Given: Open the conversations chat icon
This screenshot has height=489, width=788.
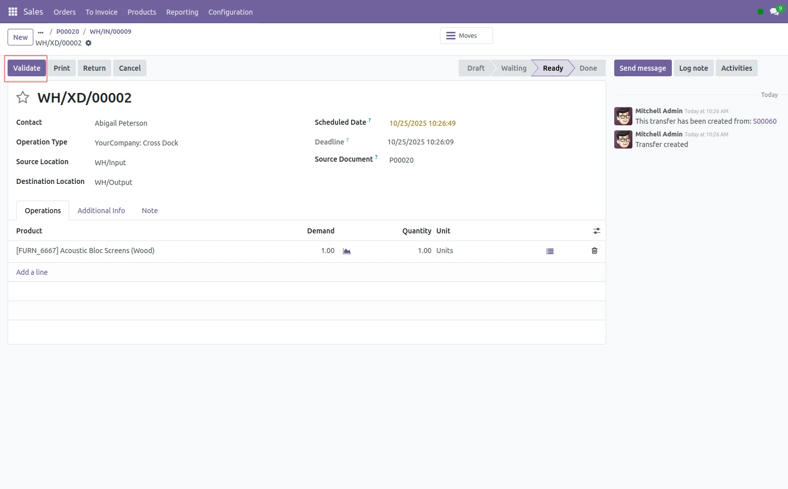Looking at the screenshot, I should click(x=774, y=12).
